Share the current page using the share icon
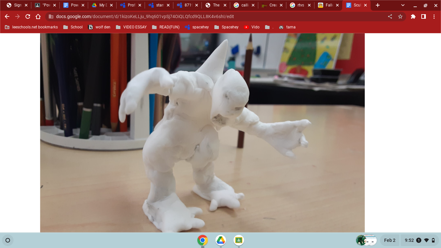The width and height of the screenshot is (441, 248). (390, 16)
